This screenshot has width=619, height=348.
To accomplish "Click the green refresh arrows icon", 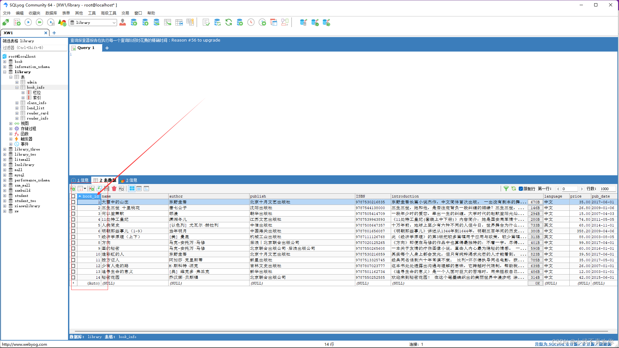I will (x=229, y=23).
